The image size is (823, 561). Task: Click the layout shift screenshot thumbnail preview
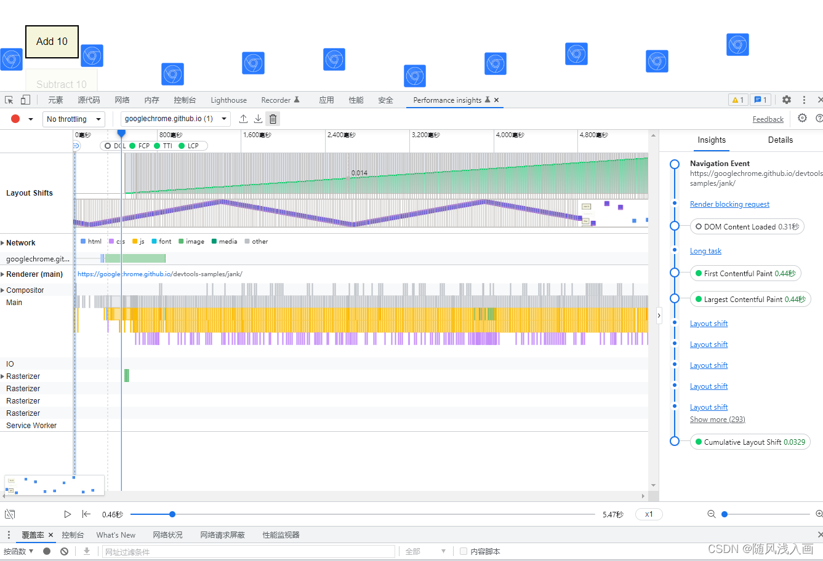pyautogui.click(x=54, y=485)
